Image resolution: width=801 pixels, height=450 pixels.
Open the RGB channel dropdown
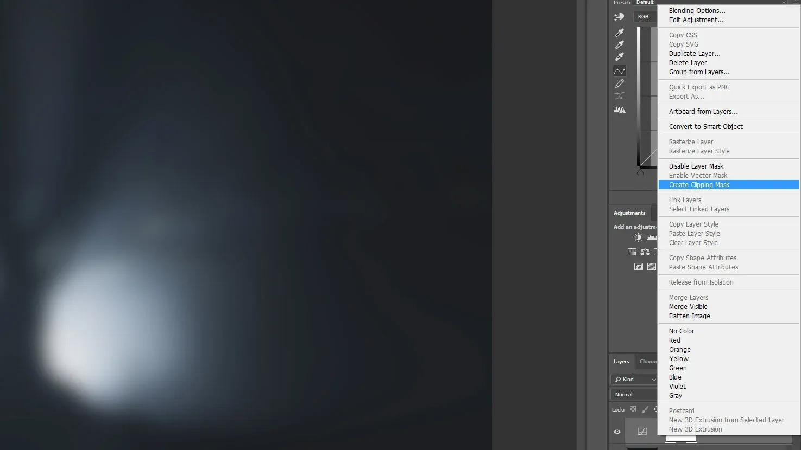click(x=644, y=16)
